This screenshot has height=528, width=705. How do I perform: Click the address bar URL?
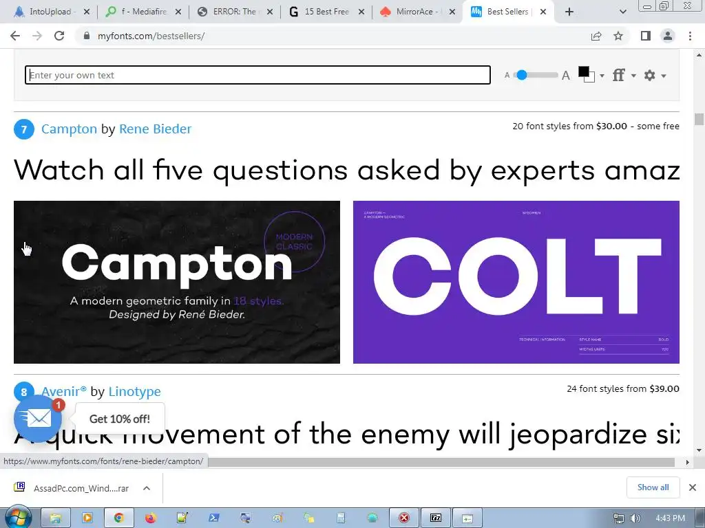[x=151, y=36]
